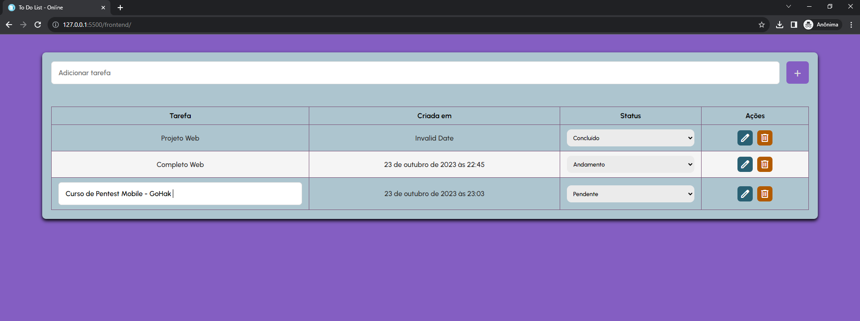The width and height of the screenshot is (860, 321).
Task: Click the Criada em column header
Action: click(x=434, y=116)
